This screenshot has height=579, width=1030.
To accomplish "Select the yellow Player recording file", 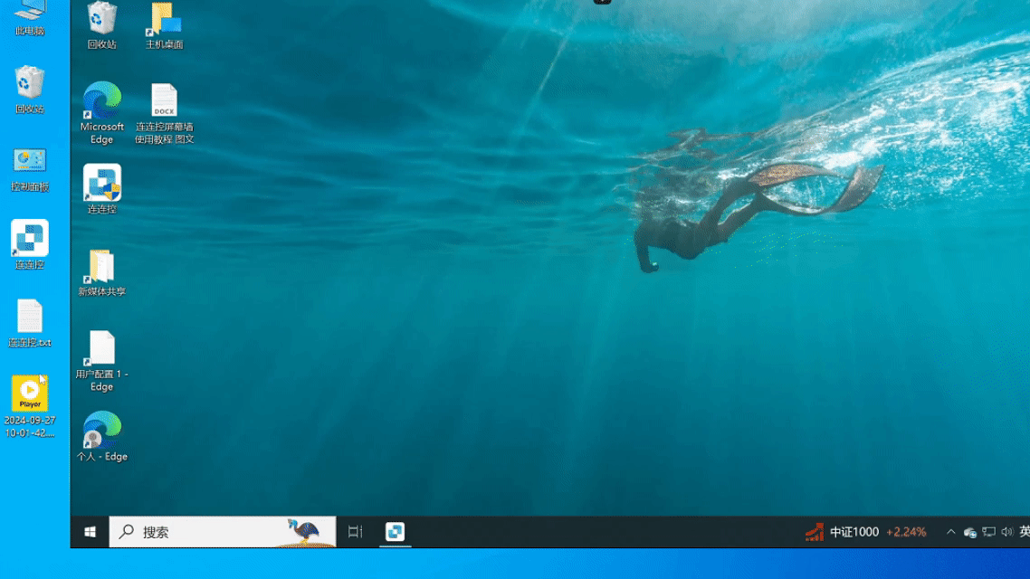I will pyautogui.click(x=30, y=405).
